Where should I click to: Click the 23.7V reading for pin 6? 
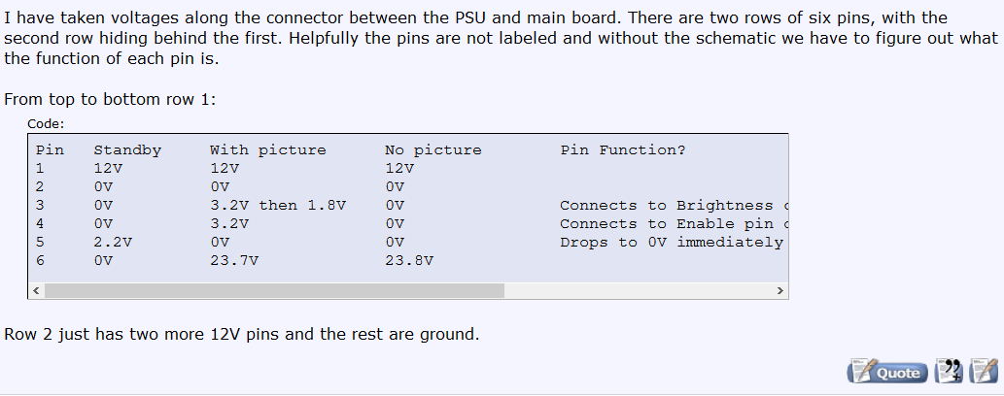pos(234,261)
